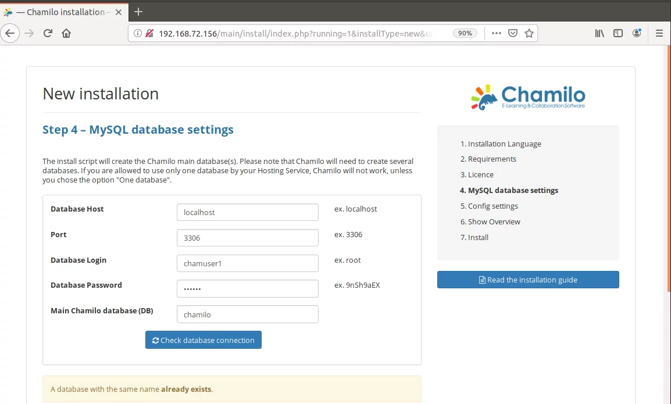Open the Firefox account icon
This screenshot has width=671, height=404.
tap(637, 33)
